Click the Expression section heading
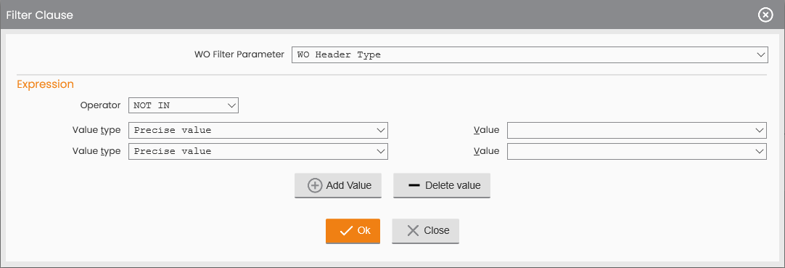 46,84
